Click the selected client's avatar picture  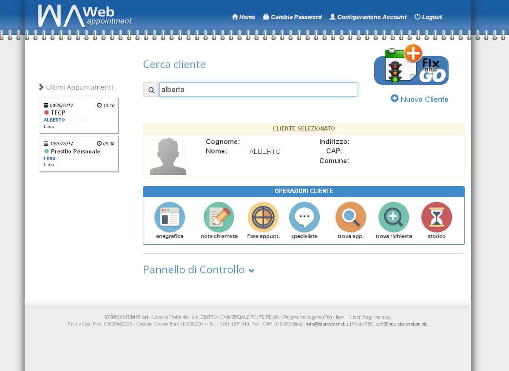(x=168, y=156)
